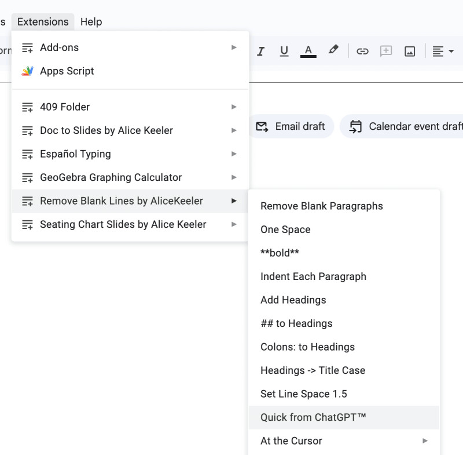This screenshot has height=455, width=463.
Task: Expand Doc to Slides submenu arrow
Action: point(234,130)
